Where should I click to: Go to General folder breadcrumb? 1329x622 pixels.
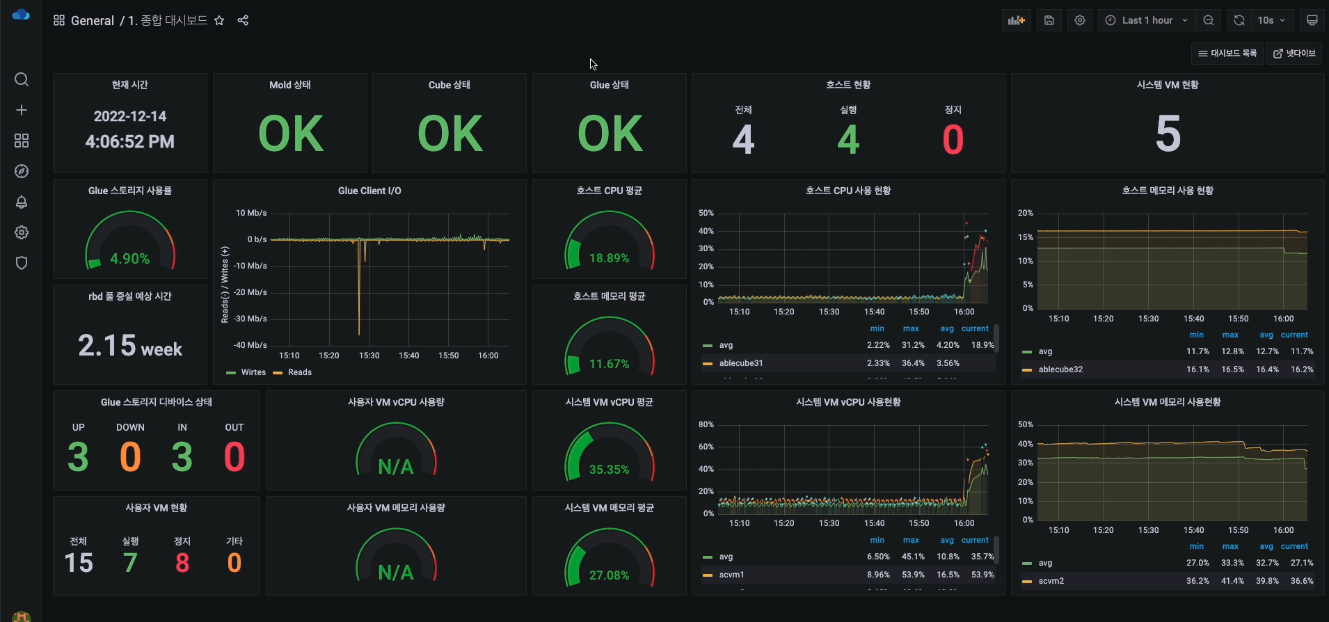pyautogui.click(x=92, y=21)
